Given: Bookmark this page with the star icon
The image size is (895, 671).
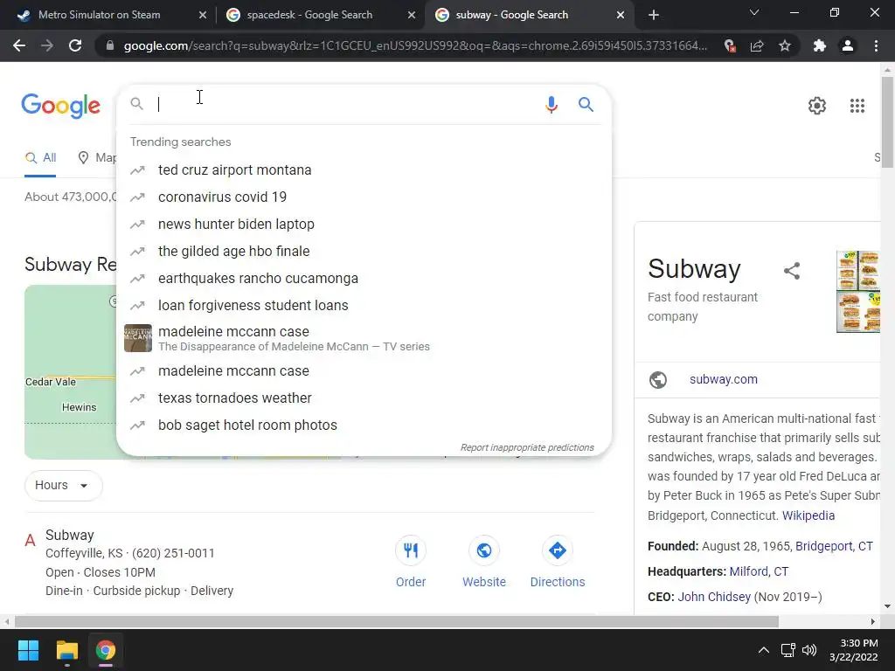Looking at the screenshot, I should click(x=785, y=45).
